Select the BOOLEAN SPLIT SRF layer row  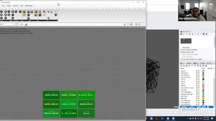click(197, 94)
